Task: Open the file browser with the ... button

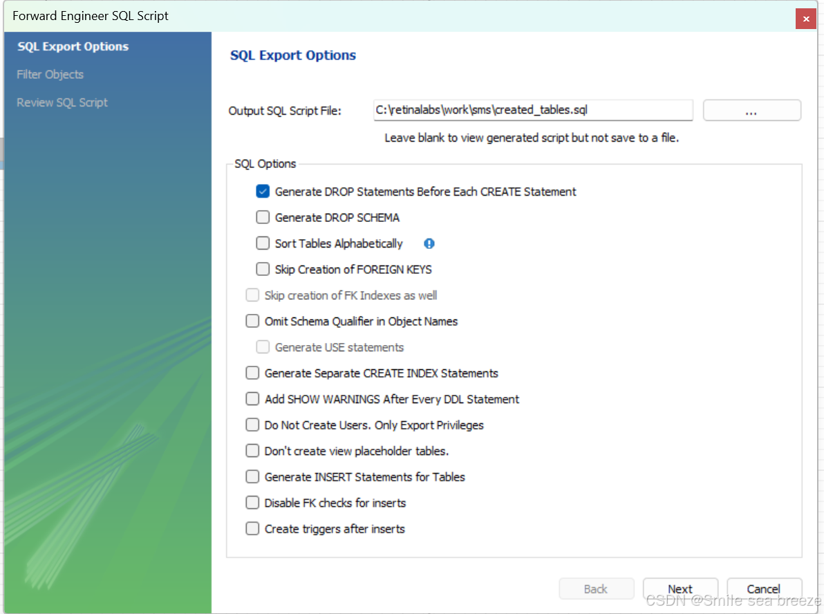Action: point(751,110)
